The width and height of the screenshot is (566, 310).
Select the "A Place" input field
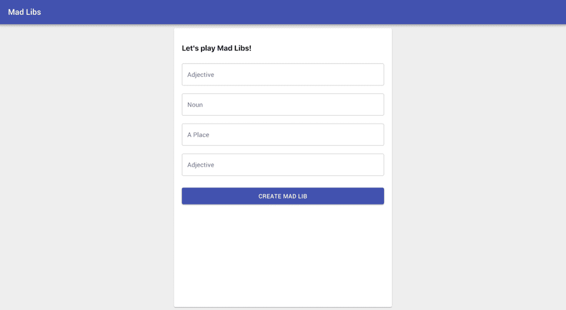click(282, 135)
